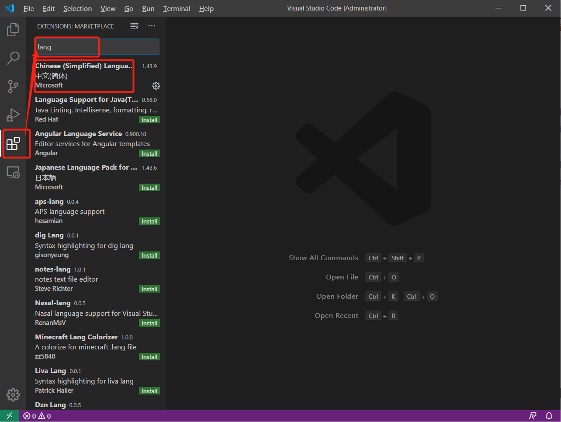Select Nasal-lang extension title
561x422 pixels.
53,303
